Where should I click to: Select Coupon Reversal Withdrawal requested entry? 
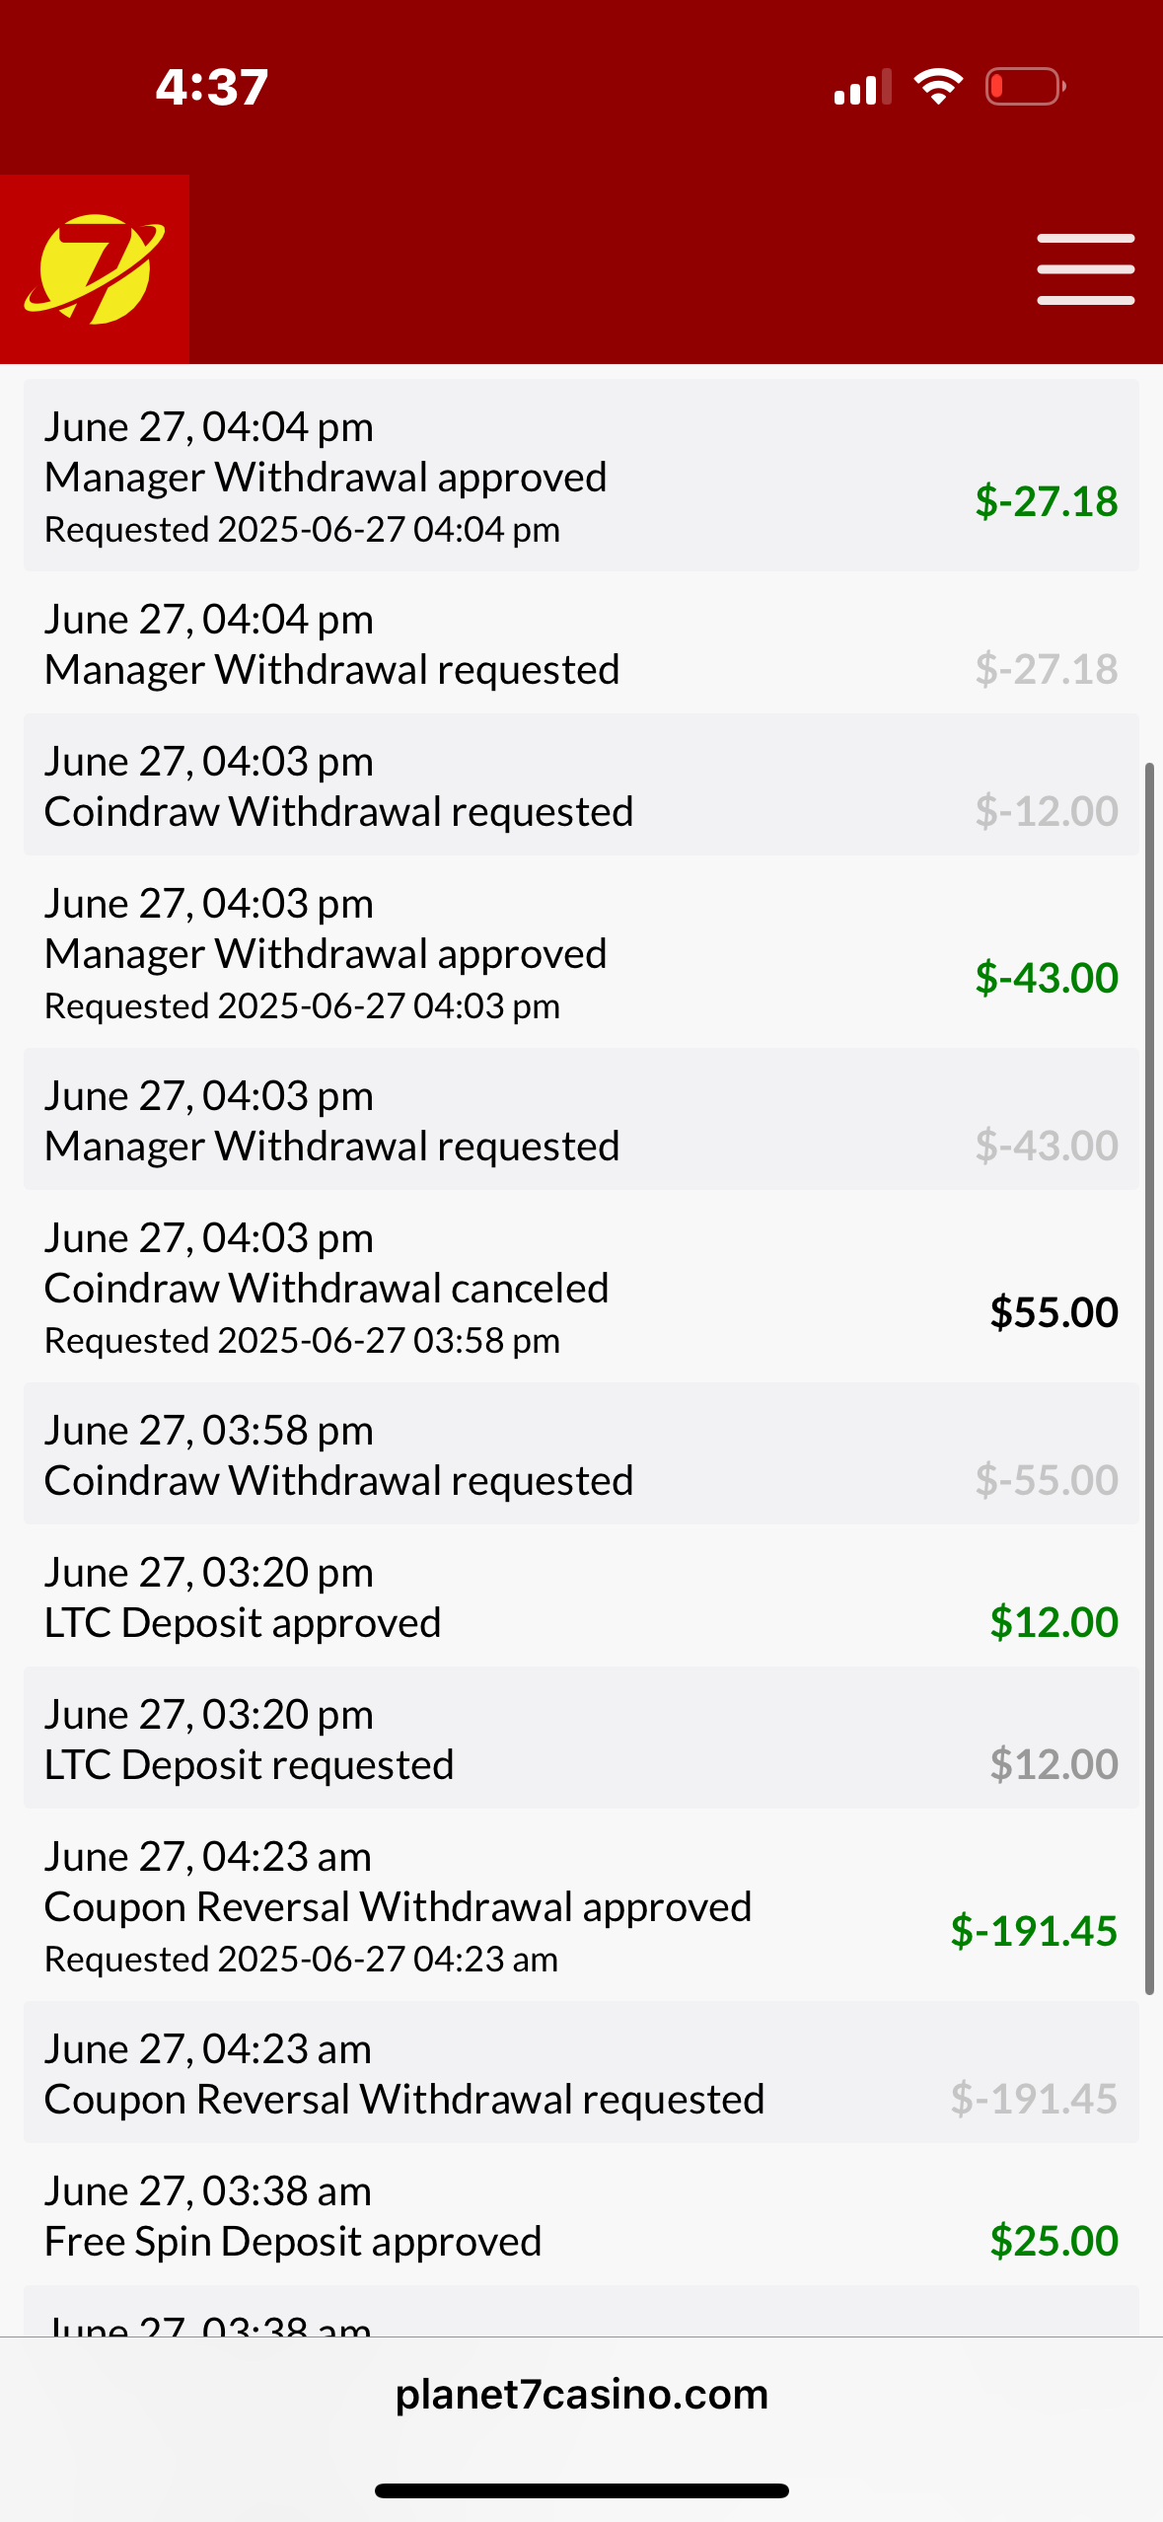pos(581,2073)
